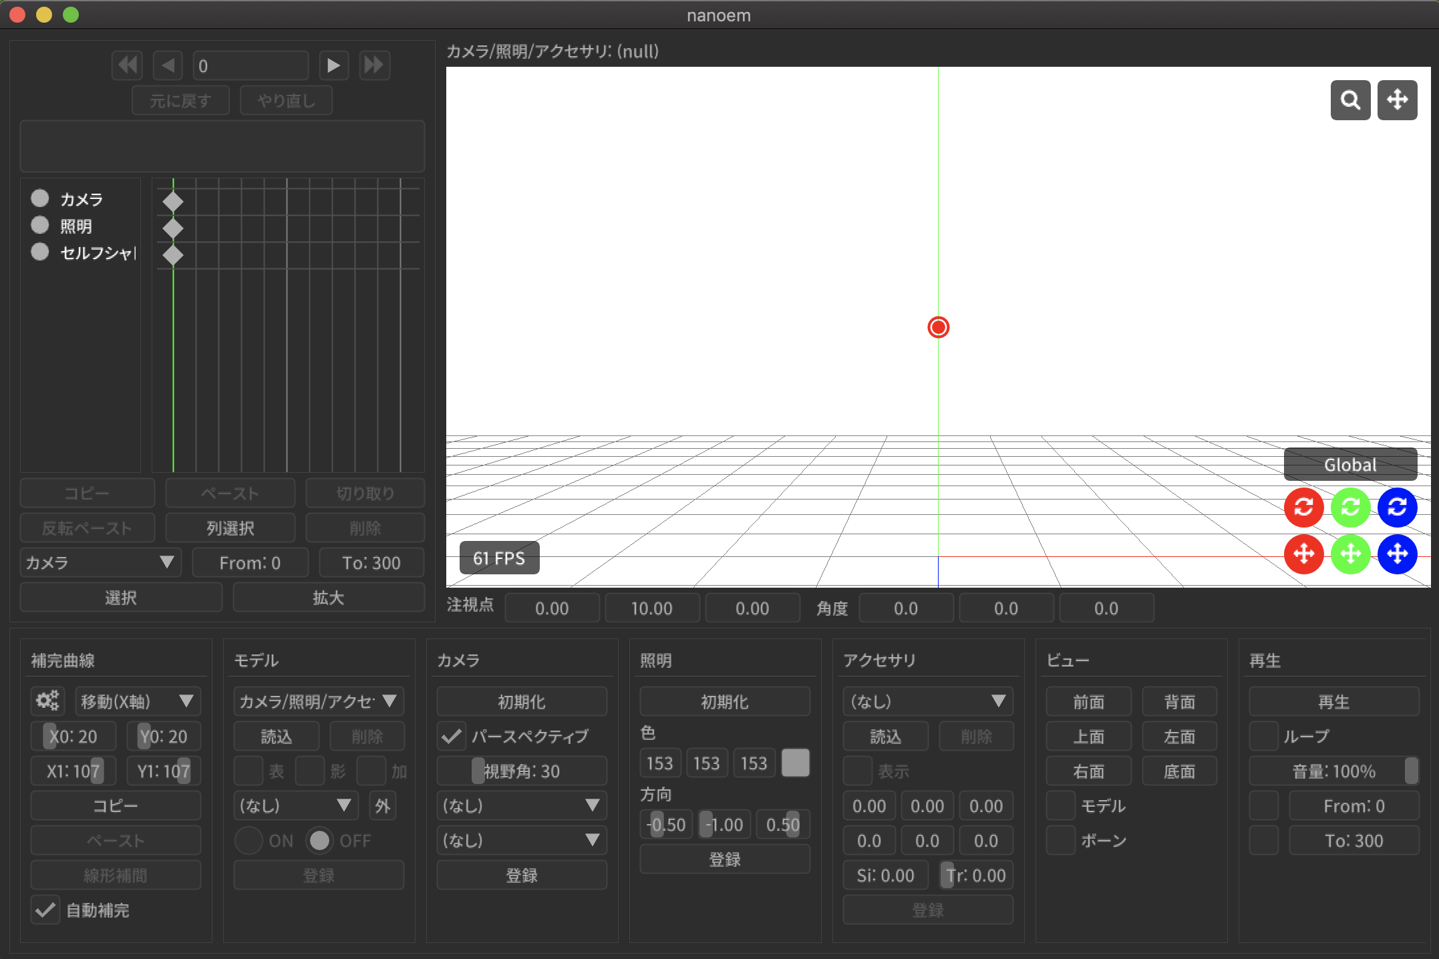
Task: Click the viewport zoom magnifier icon
Action: pos(1350,100)
